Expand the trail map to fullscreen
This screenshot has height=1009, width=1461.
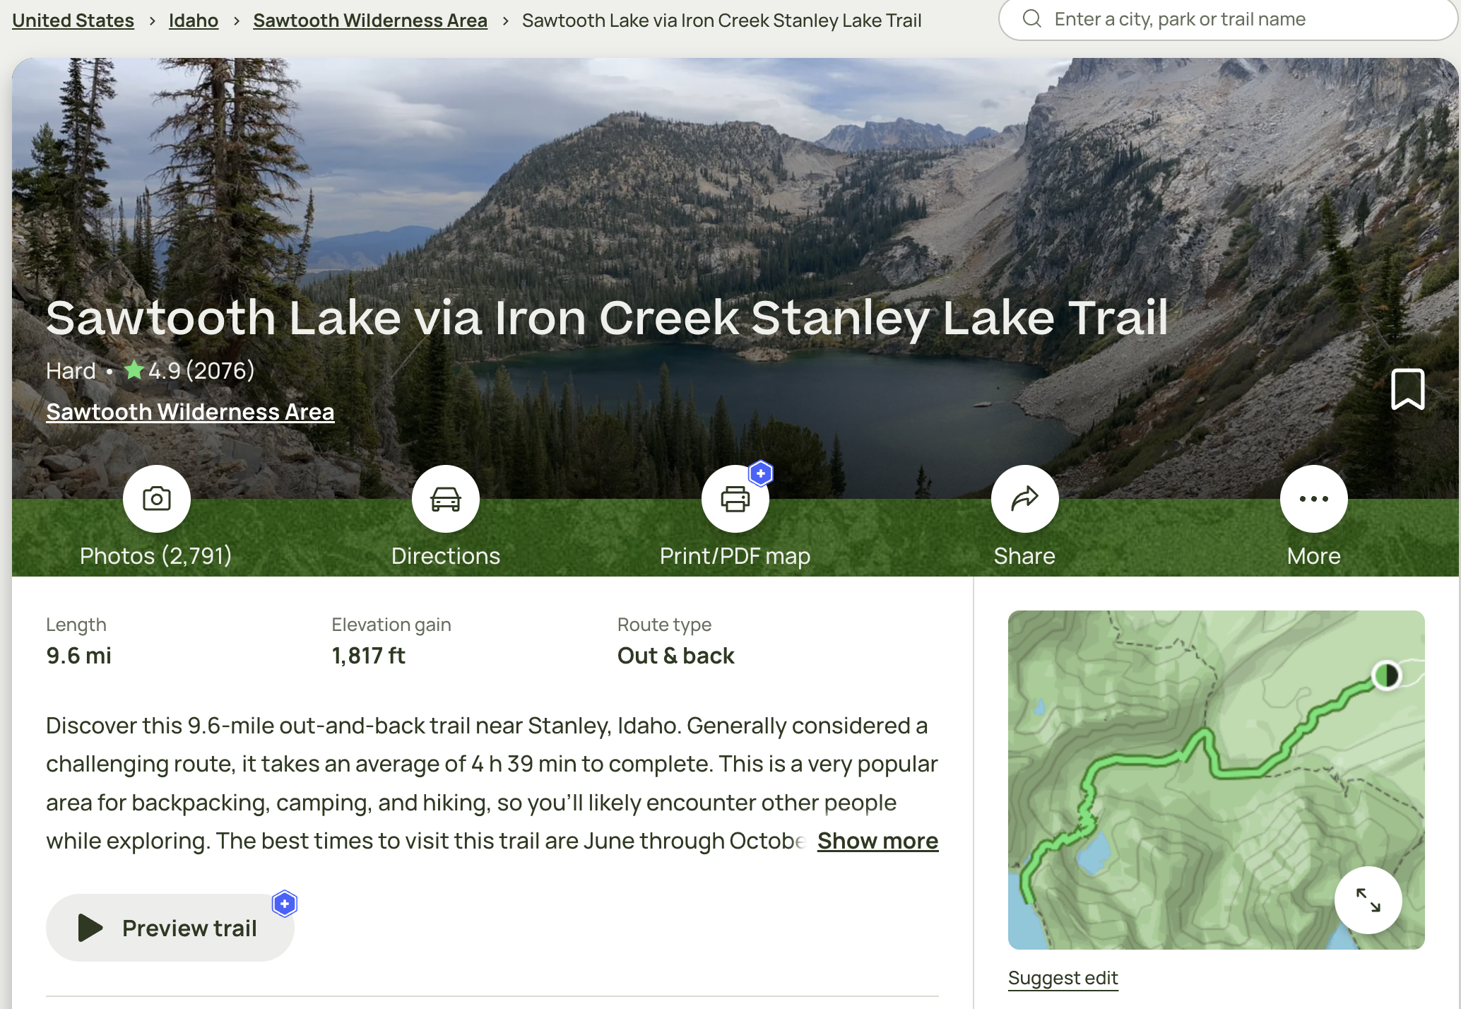(1368, 900)
